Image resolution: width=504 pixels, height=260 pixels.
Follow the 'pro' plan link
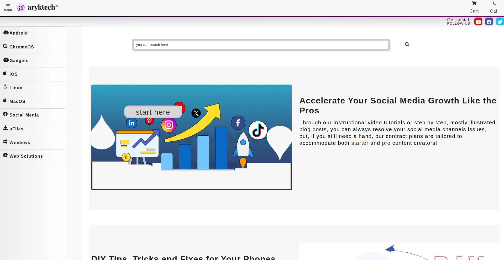pos(386,143)
